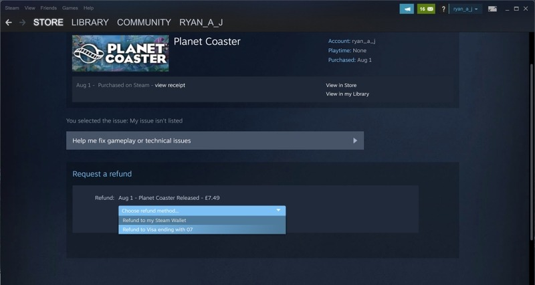
Task: Open the view receipt link
Action: [170, 86]
